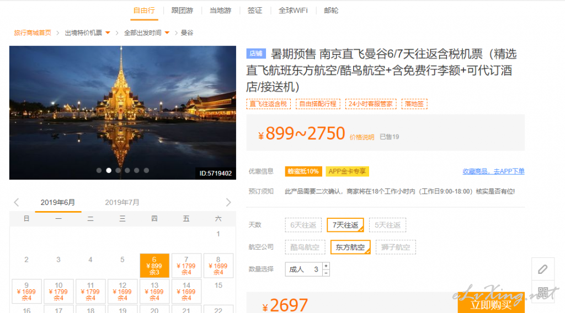Image resolution: width=565 pixels, height=313 pixels.
Task: Click 蜂蜜抵10% discount badge
Action: pyautogui.click(x=303, y=171)
